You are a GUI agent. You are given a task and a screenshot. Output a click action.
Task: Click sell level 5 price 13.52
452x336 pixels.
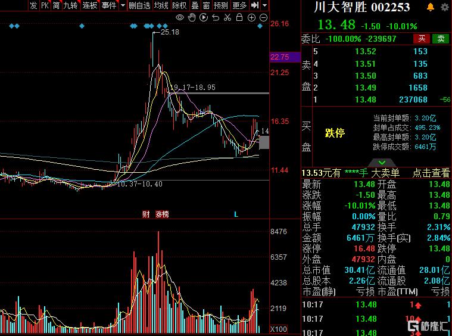pyautogui.click(x=366, y=51)
